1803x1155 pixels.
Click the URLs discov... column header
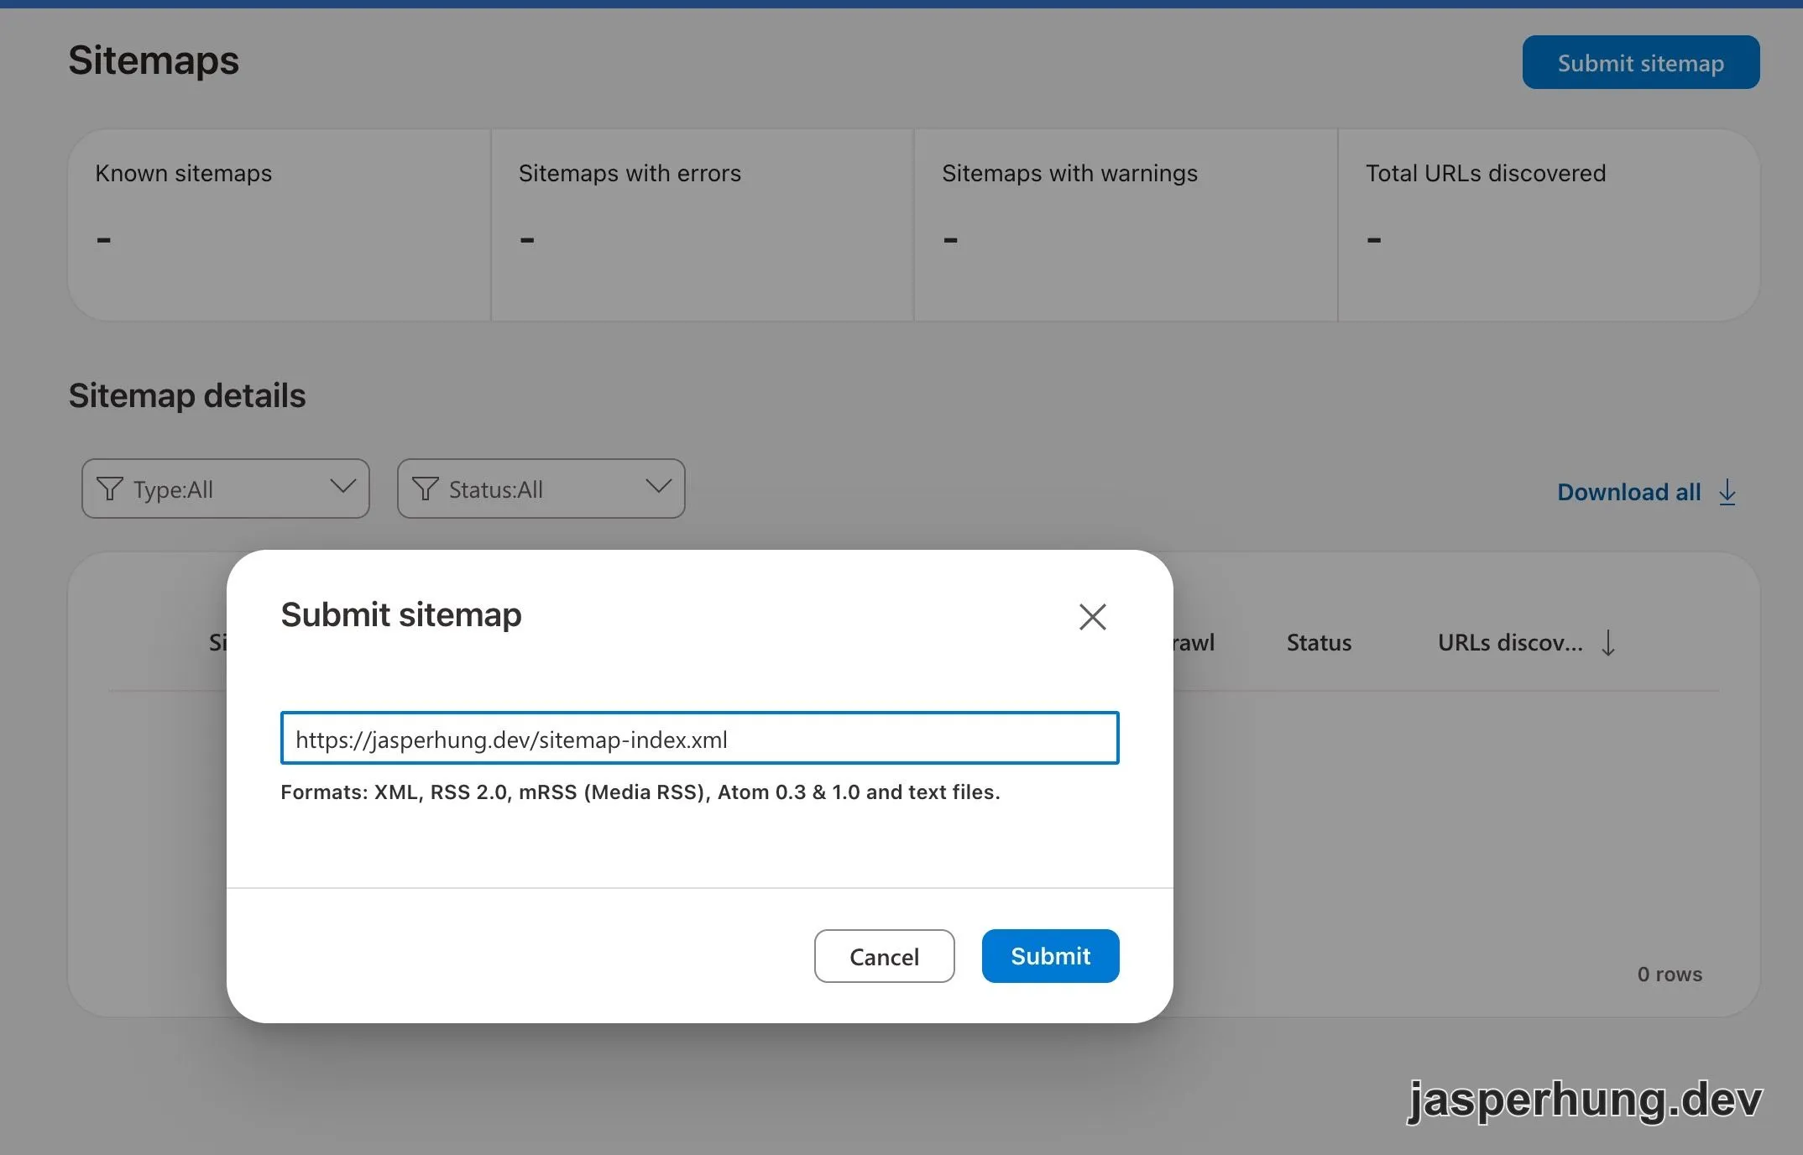point(1510,643)
